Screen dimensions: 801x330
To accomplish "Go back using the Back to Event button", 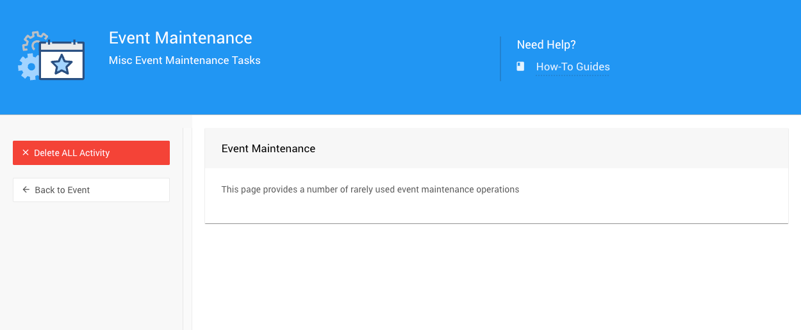I will click(x=91, y=190).
